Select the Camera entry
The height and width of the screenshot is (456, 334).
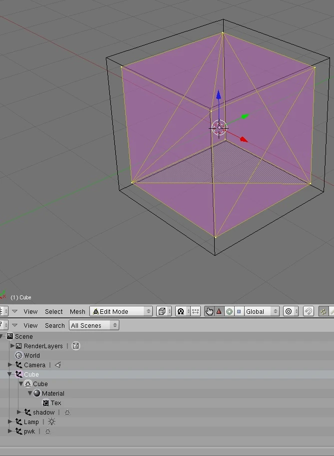pyautogui.click(x=34, y=365)
